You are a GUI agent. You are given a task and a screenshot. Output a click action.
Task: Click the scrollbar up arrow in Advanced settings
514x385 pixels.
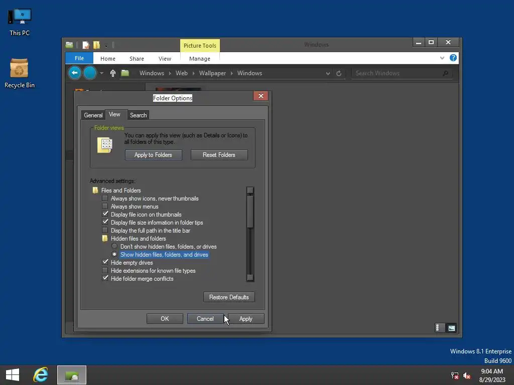pyautogui.click(x=250, y=190)
